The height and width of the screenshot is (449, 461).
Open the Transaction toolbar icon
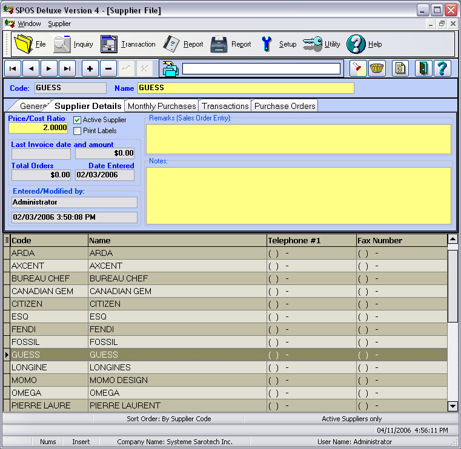click(x=109, y=44)
